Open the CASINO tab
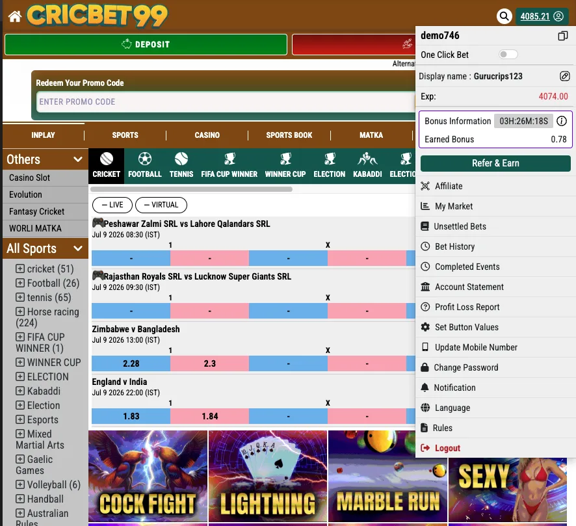 coord(207,135)
